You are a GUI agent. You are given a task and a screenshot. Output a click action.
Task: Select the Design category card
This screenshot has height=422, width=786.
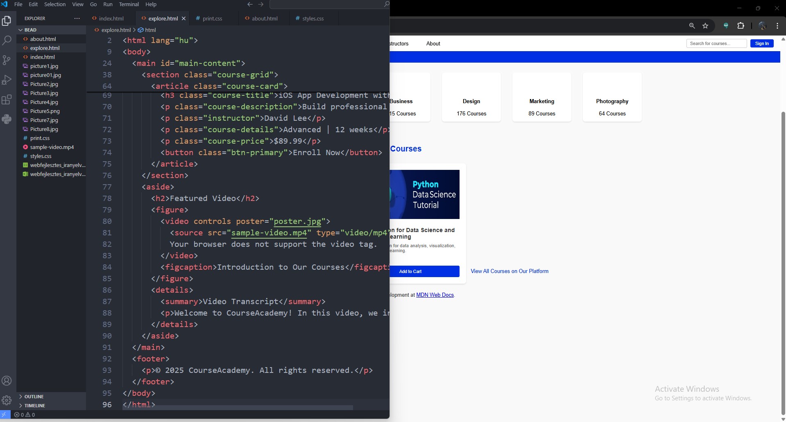click(x=471, y=97)
